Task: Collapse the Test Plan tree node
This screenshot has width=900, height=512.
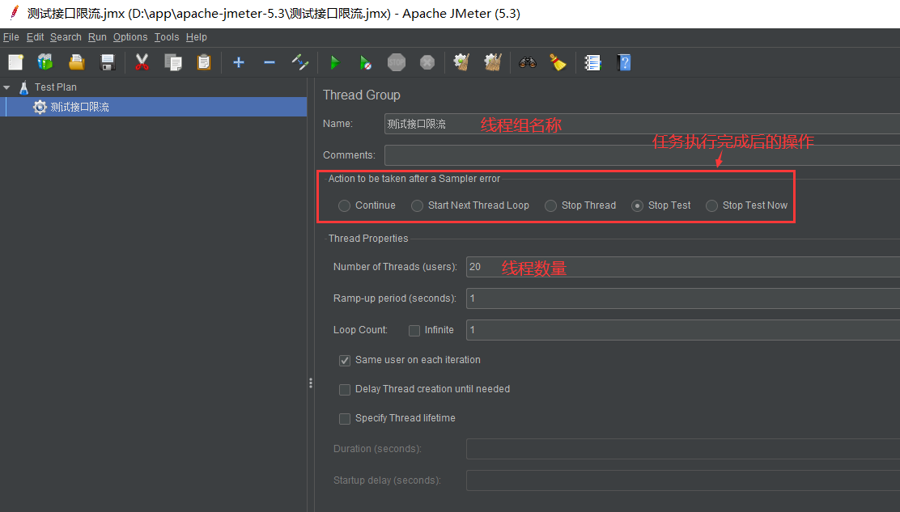Action: point(7,87)
